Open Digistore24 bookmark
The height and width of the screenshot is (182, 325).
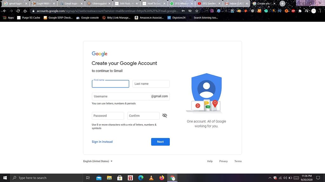(176, 18)
